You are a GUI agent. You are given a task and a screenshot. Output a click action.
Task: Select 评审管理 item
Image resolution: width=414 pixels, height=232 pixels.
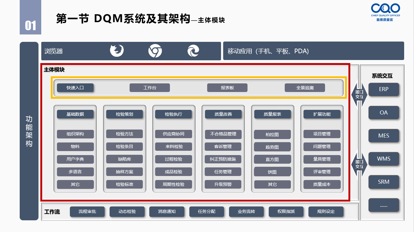pos(322,172)
